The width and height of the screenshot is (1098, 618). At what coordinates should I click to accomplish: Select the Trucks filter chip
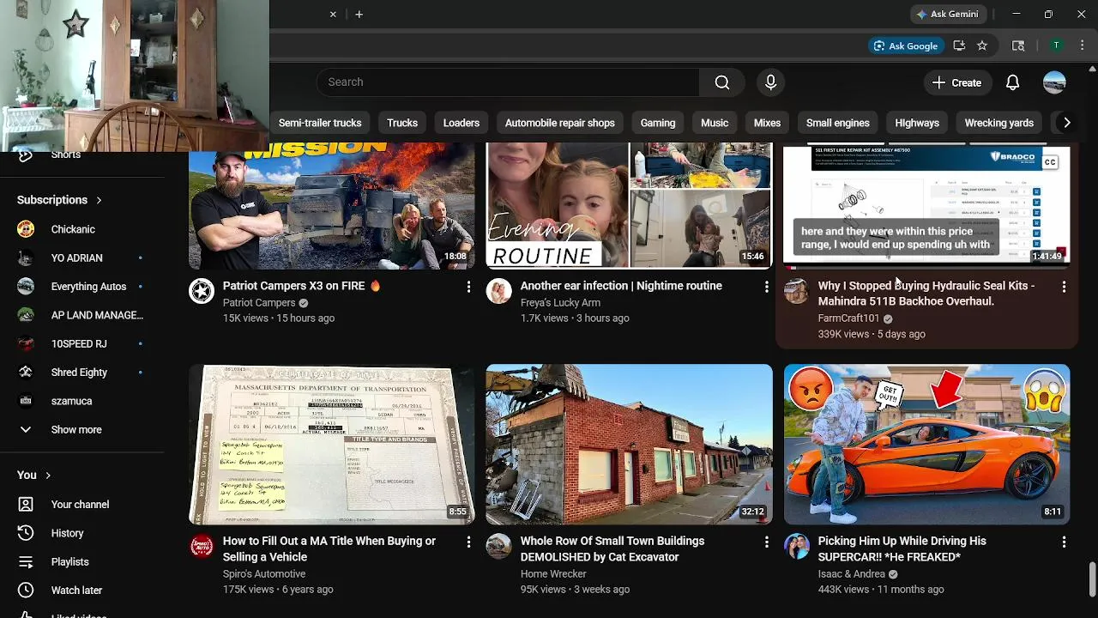(402, 123)
